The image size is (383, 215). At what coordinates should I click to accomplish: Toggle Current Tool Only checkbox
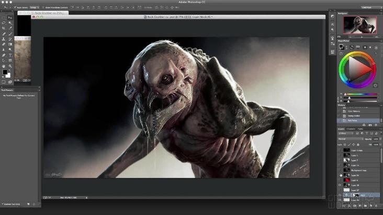tap(3, 204)
